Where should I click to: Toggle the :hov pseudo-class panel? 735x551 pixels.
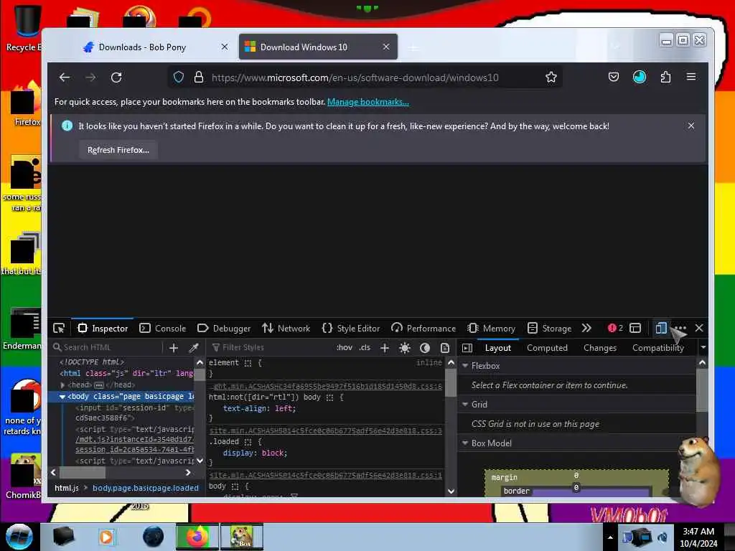point(344,348)
